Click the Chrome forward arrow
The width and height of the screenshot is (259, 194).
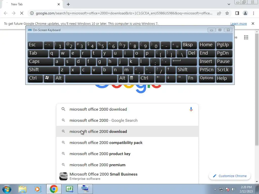pos(14,13)
